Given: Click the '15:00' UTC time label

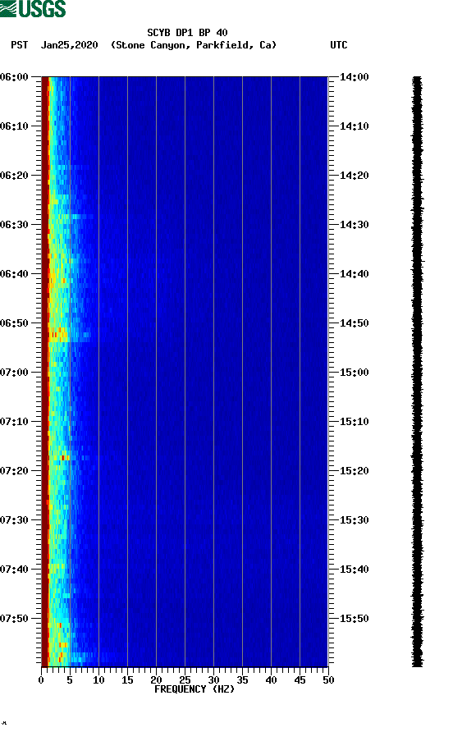Looking at the screenshot, I should coord(354,372).
